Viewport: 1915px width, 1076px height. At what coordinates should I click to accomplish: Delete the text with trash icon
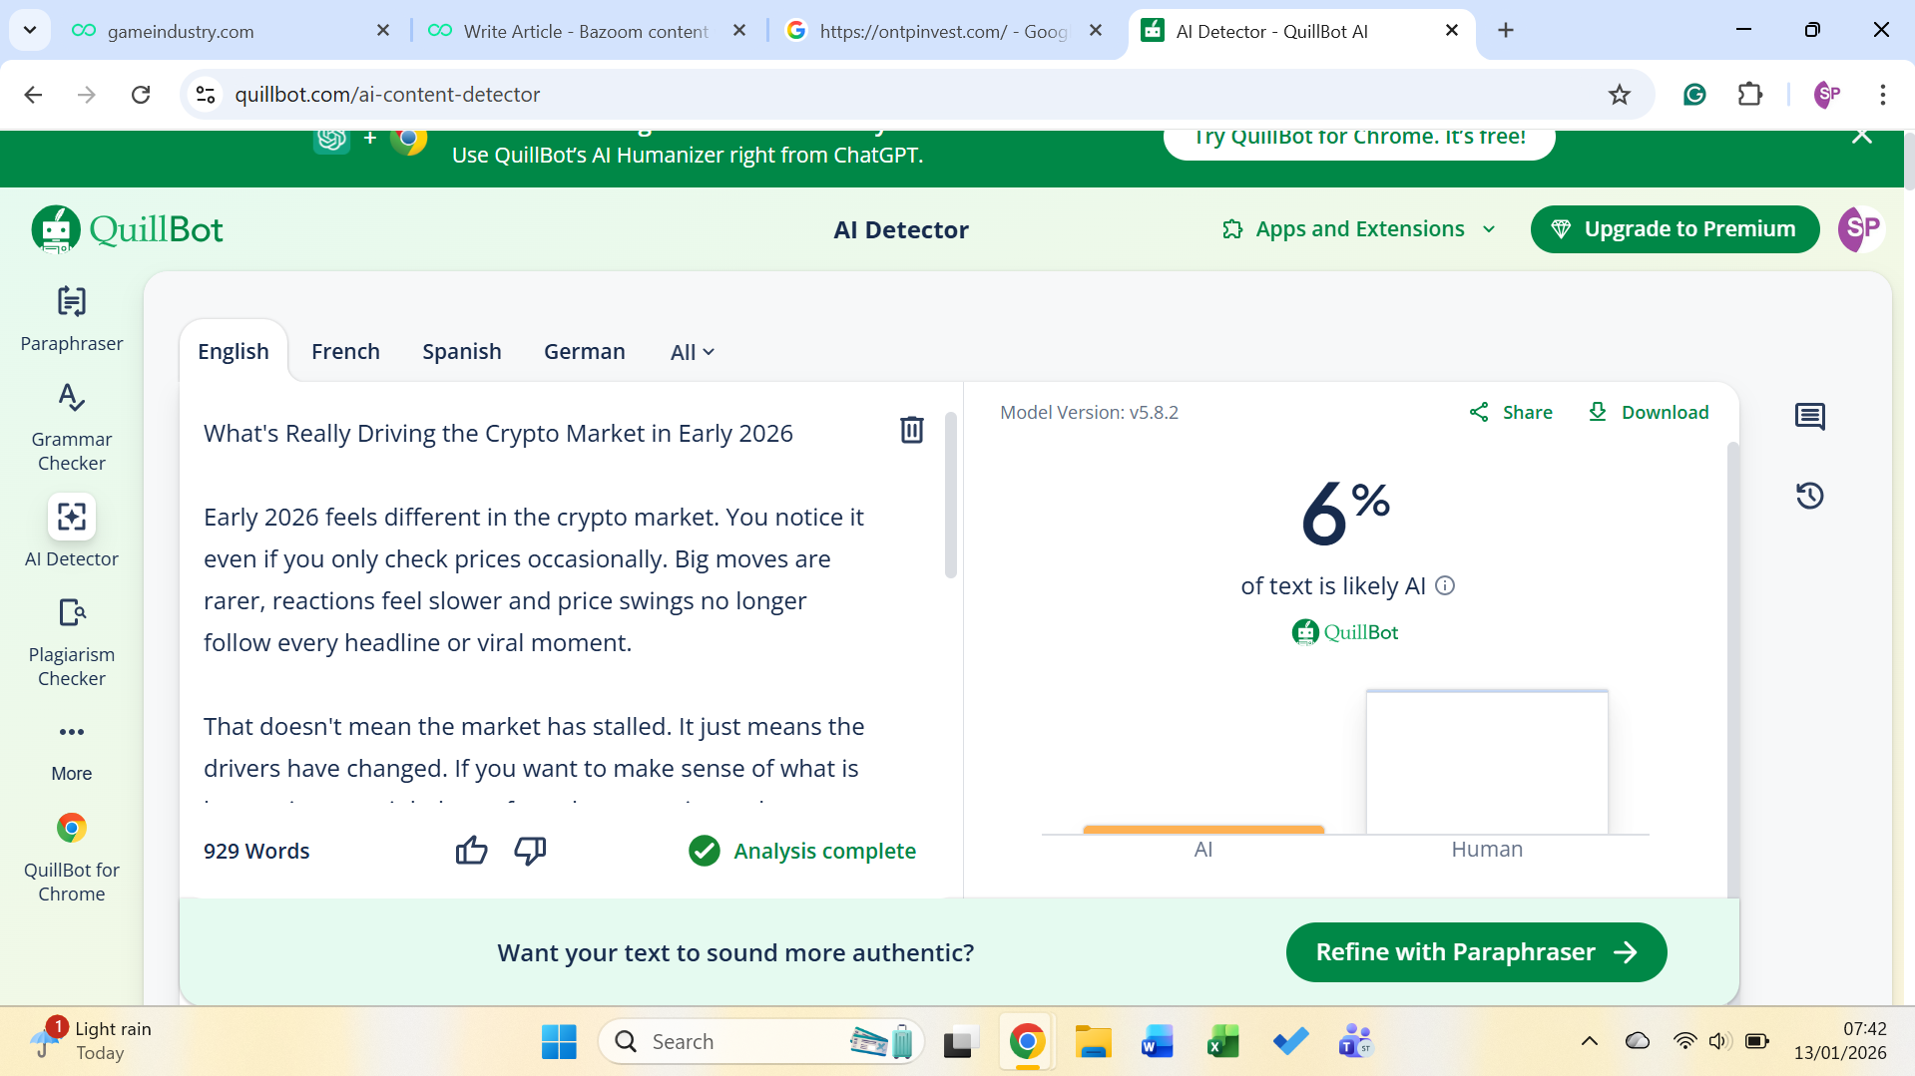(911, 430)
